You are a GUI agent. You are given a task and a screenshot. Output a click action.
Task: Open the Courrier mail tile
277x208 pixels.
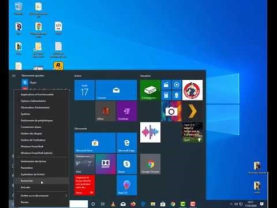click(x=116, y=90)
